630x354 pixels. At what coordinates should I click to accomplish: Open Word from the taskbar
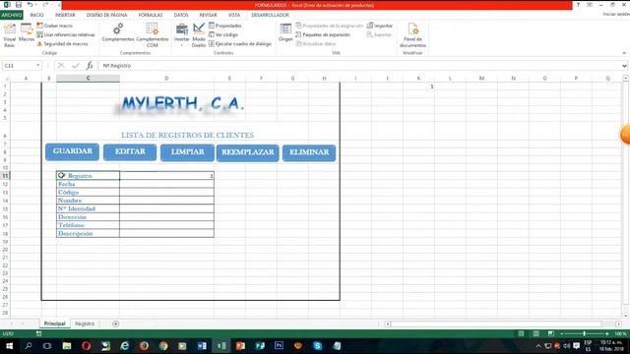click(202, 345)
